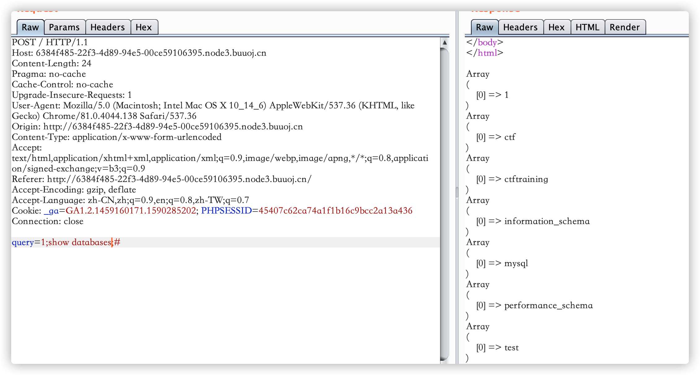700x375 pixels.
Task: Click the request scrollbar up arrow
Action: point(445,42)
